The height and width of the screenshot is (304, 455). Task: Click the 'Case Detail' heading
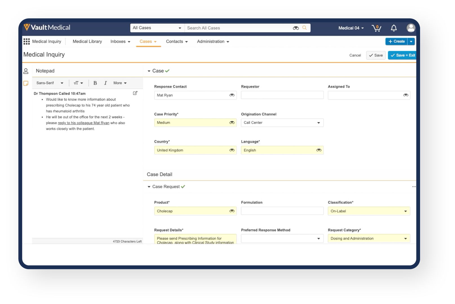(159, 175)
